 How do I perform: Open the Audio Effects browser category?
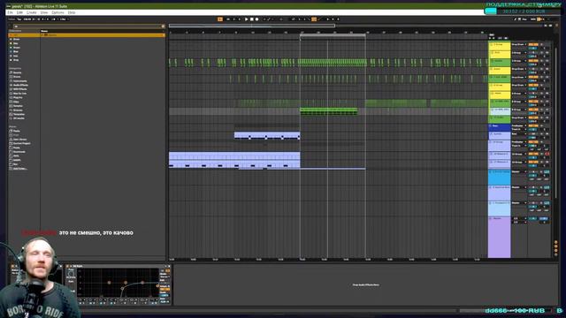pos(19,85)
